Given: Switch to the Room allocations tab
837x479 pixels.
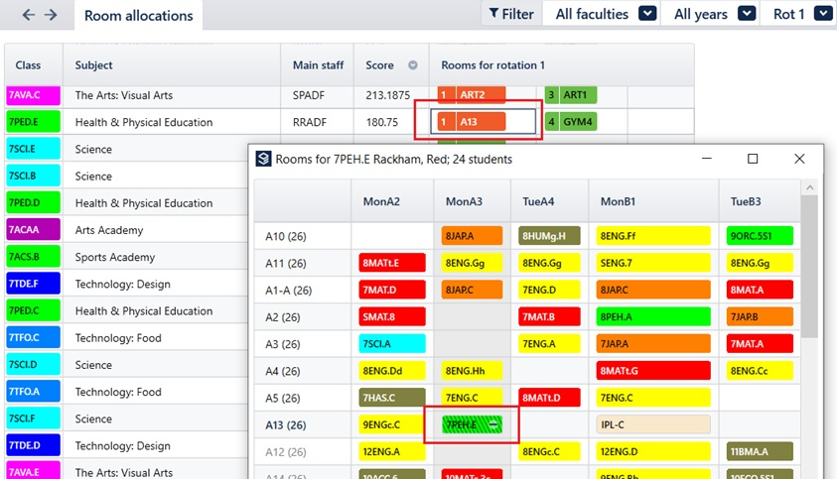Looking at the screenshot, I should [138, 16].
